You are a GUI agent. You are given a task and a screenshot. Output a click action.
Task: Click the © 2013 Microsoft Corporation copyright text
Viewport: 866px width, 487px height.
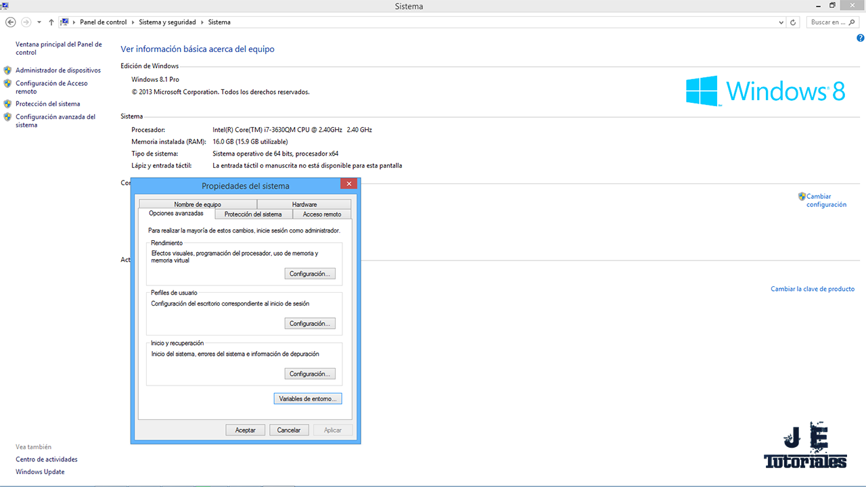(x=221, y=92)
